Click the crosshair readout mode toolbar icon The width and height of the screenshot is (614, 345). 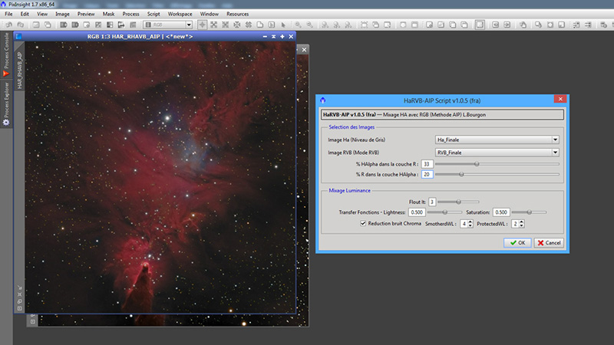click(202, 25)
